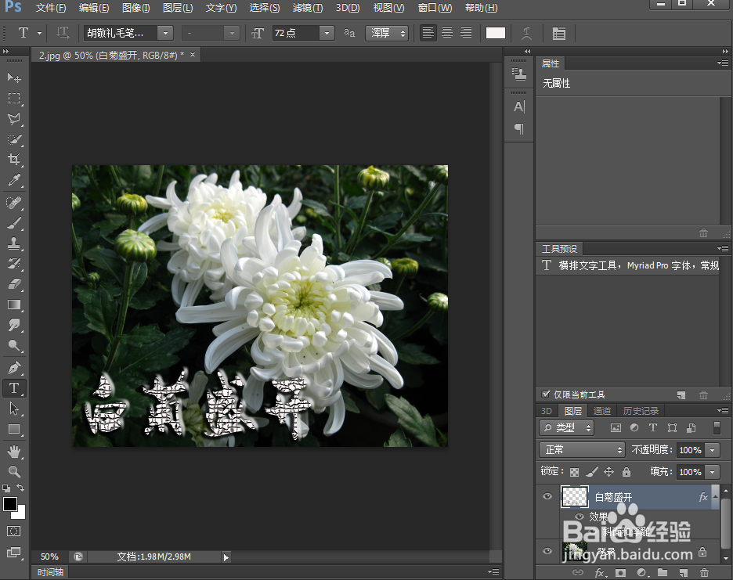Click the warp text icon
This screenshot has height=580, width=733.
click(x=526, y=33)
